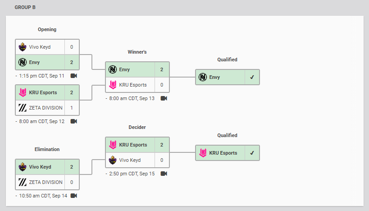The height and width of the screenshot is (211, 369).
Task: Click Vivo Keyd logo in Opening match
Action: pyautogui.click(x=23, y=47)
